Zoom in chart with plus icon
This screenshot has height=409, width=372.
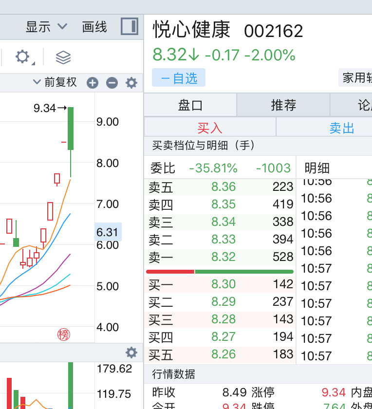pyautogui.click(x=93, y=83)
